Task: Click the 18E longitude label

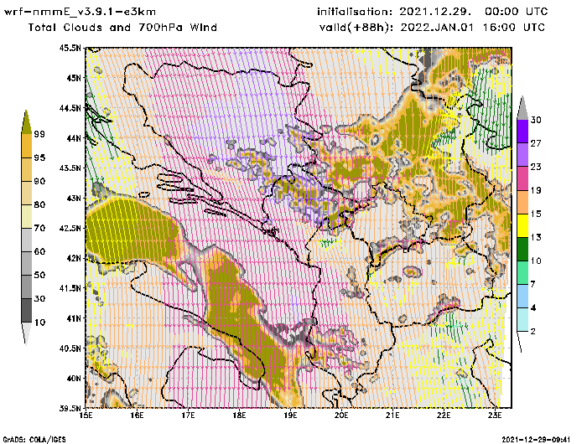Action: (x=239, y=416)
